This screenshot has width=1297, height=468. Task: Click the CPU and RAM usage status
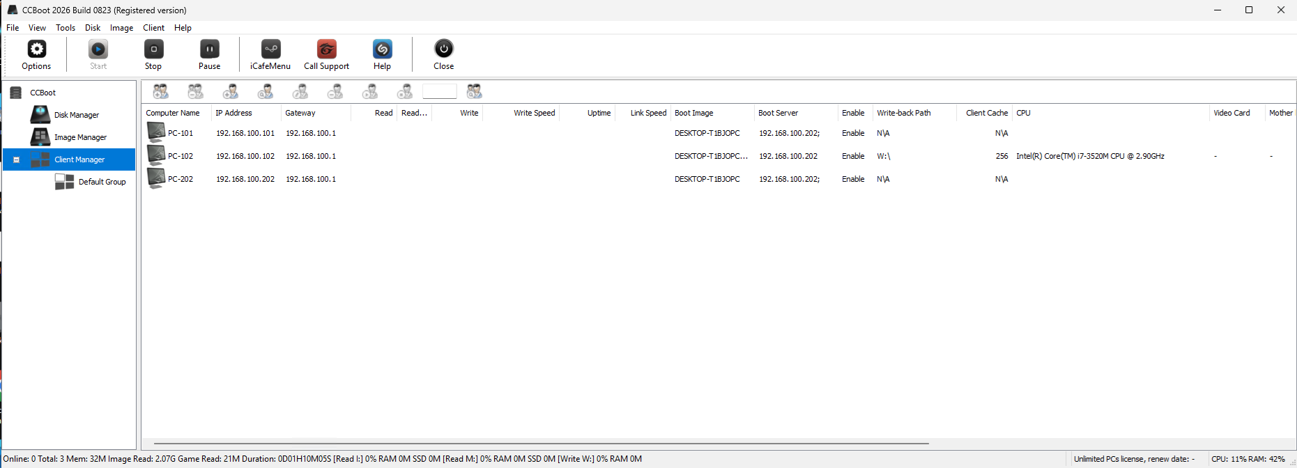[x=1248, y=459]
